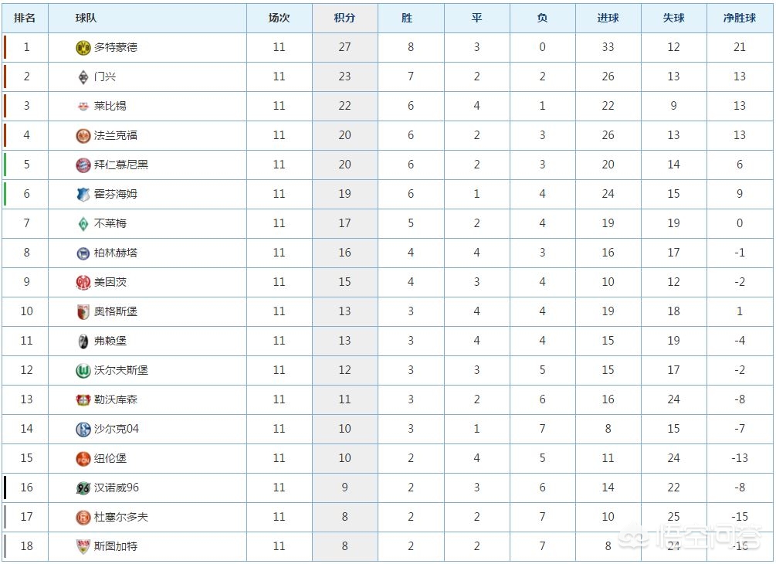Viewport: 776px width, 564px height.
Task: Click the Hoffenheim blue shield logo
Action: [x=83, y=194]
